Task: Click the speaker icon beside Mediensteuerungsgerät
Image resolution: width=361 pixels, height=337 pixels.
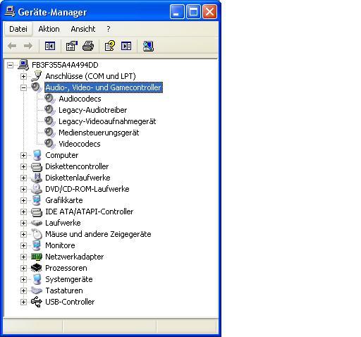Action: [50, 133]
